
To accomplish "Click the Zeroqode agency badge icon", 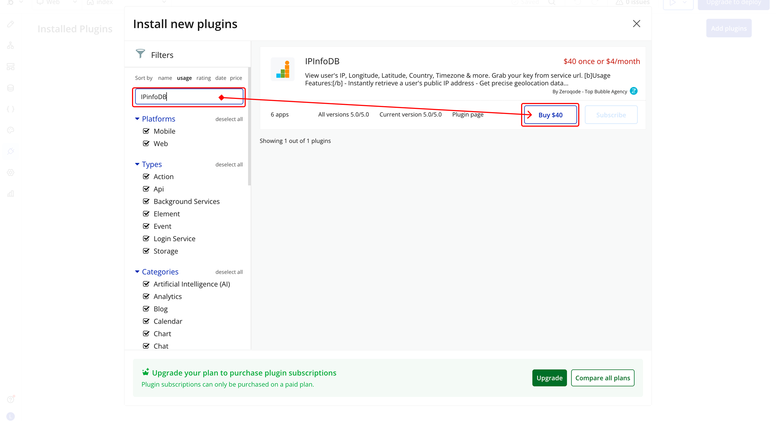I will tap(633, 91).
